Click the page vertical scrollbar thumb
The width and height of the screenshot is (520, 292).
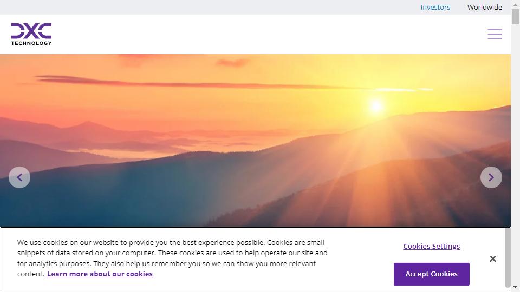(x=515, y=16)
